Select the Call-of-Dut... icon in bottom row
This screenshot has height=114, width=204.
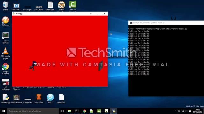click(39, 98)
